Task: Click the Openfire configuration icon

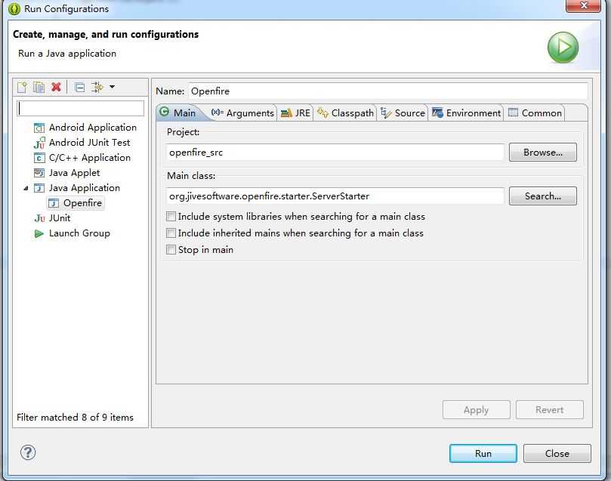Action: click(54, 203)
